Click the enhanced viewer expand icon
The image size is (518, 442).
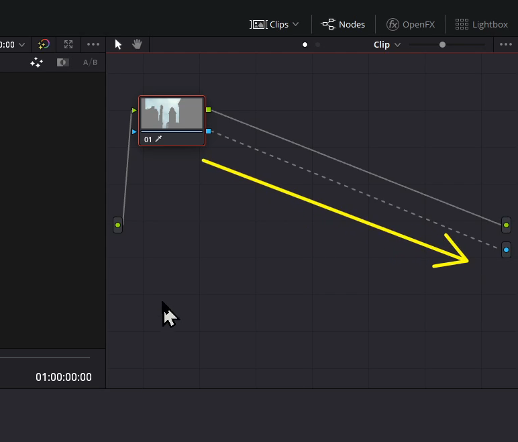68,44
